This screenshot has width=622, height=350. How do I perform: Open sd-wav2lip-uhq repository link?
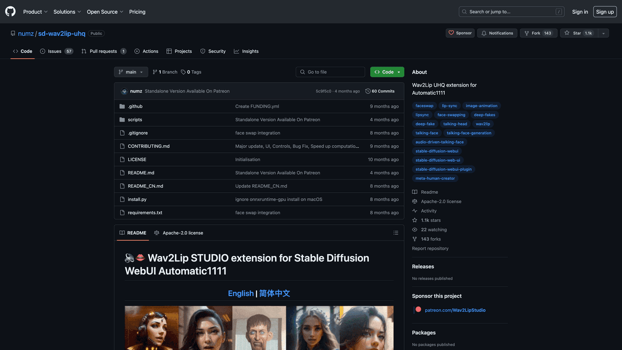coord(62,34)
